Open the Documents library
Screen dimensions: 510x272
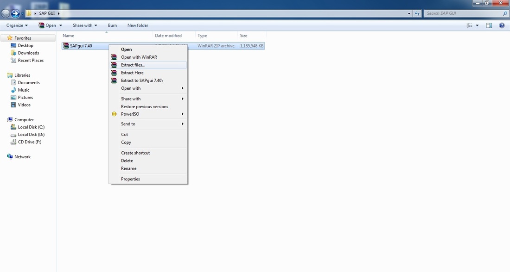29,82
